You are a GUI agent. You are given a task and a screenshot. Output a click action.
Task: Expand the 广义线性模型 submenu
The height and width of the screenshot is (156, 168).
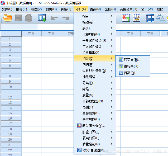(x=95, y=46)
